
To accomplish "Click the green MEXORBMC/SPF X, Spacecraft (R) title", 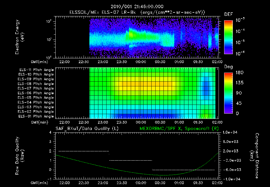I will click(179, 129).
